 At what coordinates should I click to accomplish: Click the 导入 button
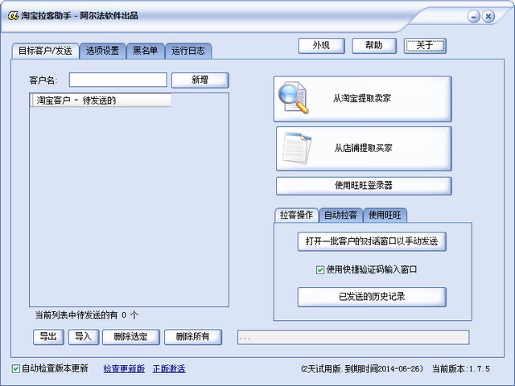84,337
